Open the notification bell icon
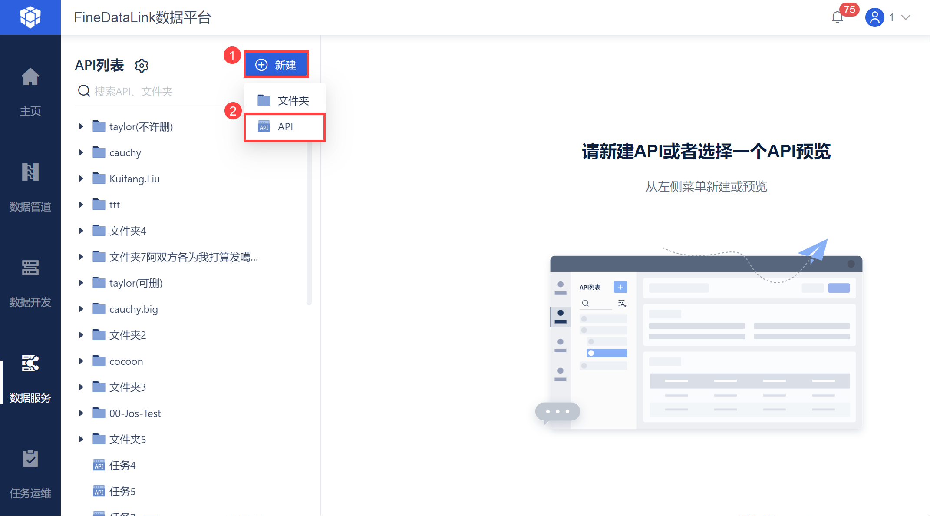The width and height of the screenshot is (930, 516). coord(838,17)
